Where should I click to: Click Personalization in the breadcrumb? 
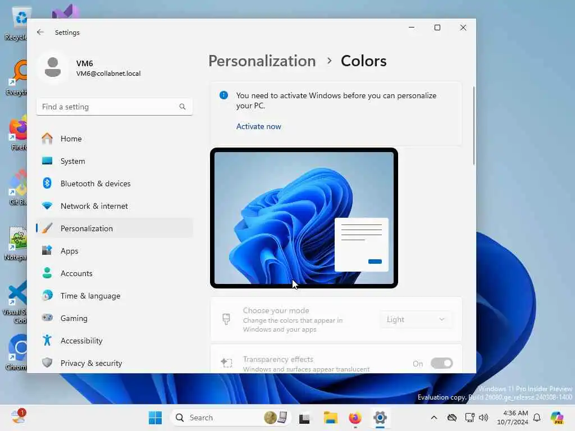[262, 61]
